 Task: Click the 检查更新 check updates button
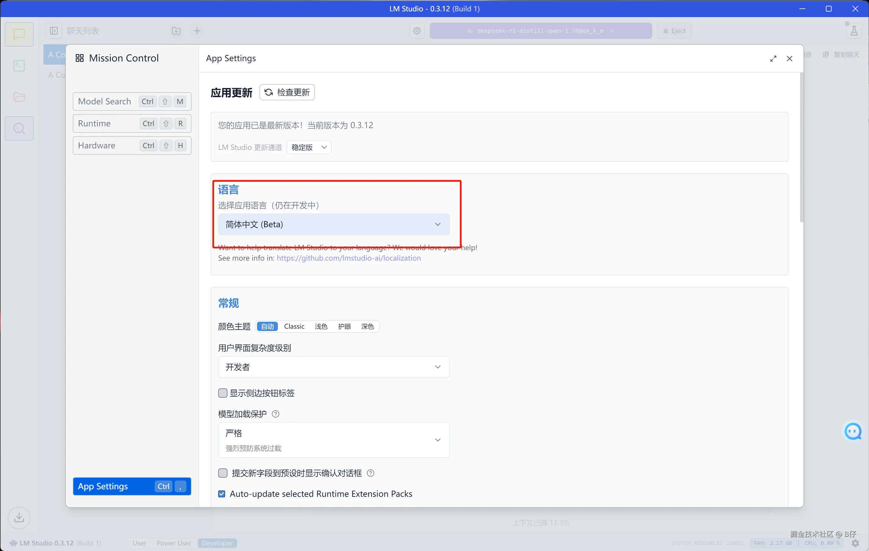287,92
